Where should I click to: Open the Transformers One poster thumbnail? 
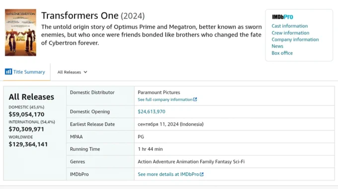point(20,32)
